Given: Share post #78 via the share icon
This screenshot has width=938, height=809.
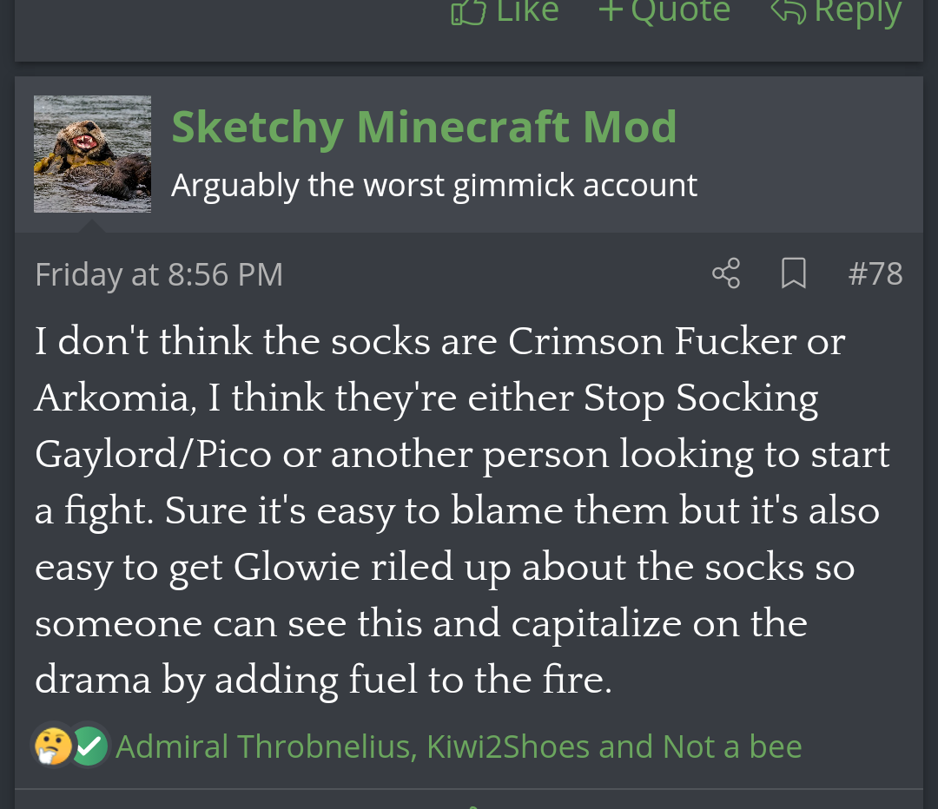Looking at the screenshot, I should 726,273.
